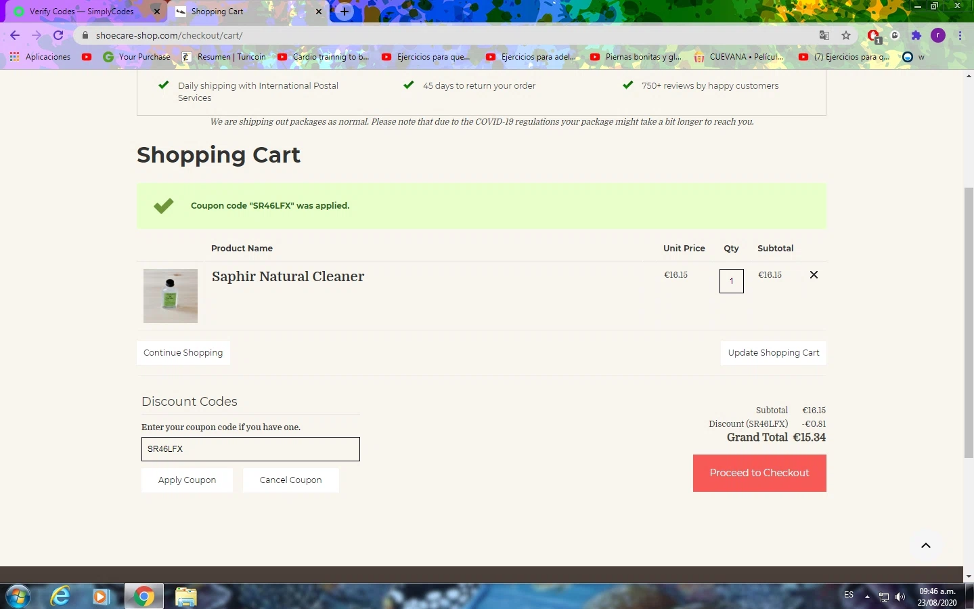Open the network tray icon
The height and width of the screenshot is (609, 974).
click(884, 597)
